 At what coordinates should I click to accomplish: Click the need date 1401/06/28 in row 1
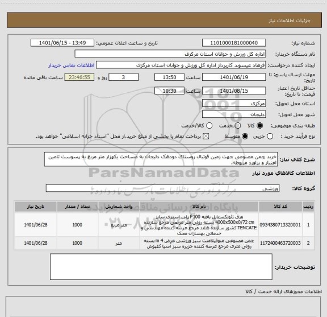pyautogui.click(x=35, y=225)
